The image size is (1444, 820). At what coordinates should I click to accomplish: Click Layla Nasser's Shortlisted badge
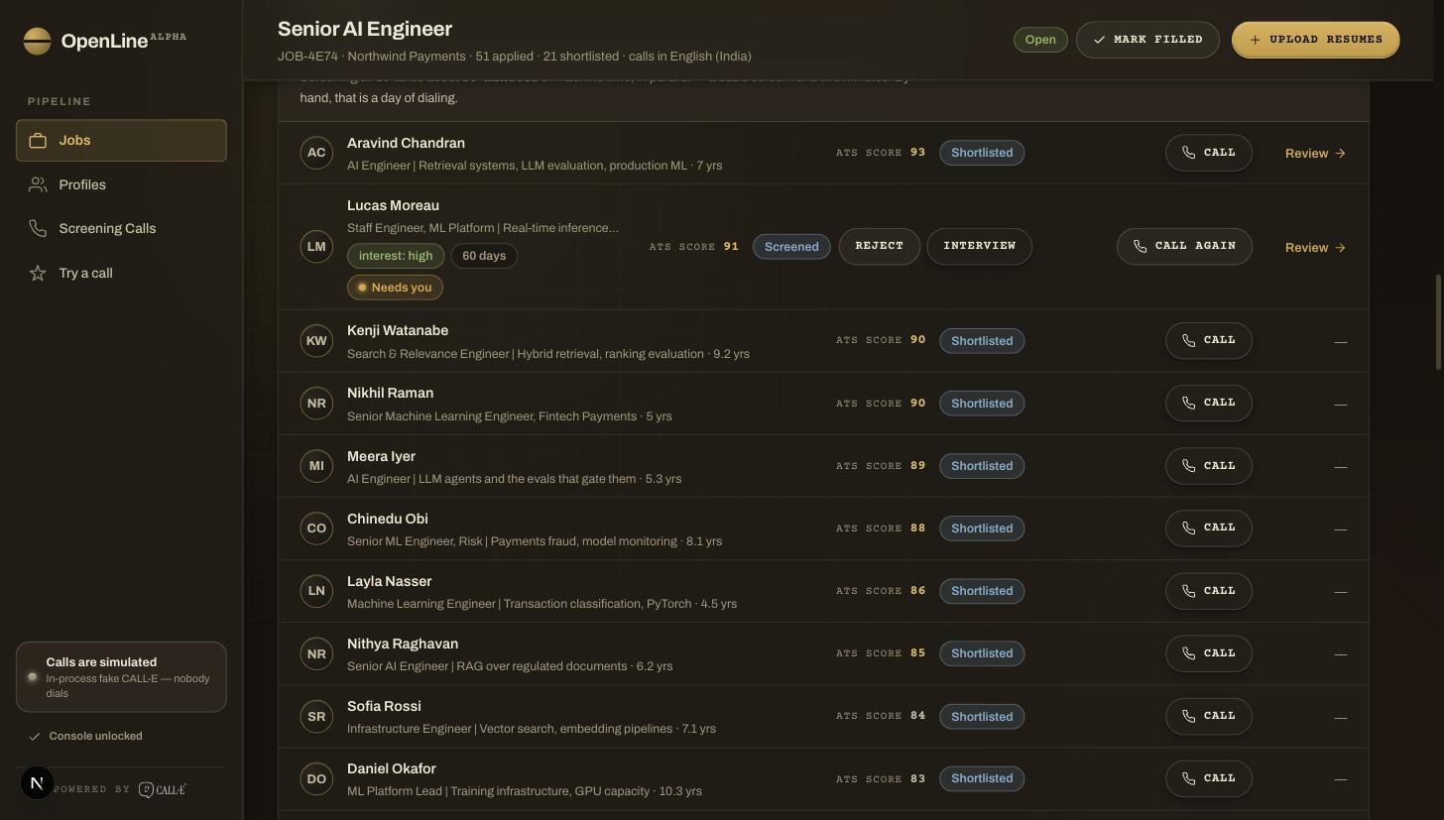[982, 591]
